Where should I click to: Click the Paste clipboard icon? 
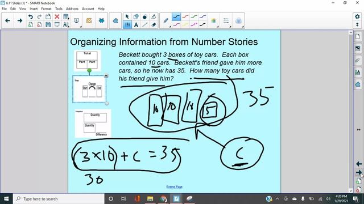click(x=48, y=16)
